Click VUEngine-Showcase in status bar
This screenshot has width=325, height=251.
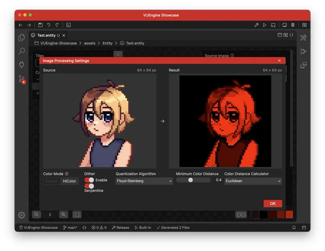[38, 228]
